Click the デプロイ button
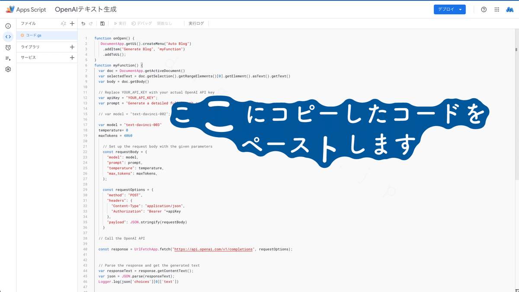This screenshot has width=519, height=292. (450, 10)
